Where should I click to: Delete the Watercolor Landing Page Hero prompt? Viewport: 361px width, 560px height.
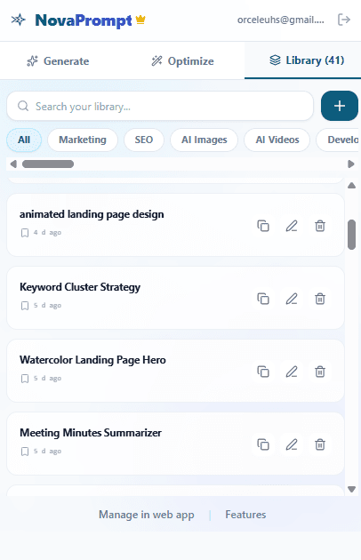click(320, 372)
